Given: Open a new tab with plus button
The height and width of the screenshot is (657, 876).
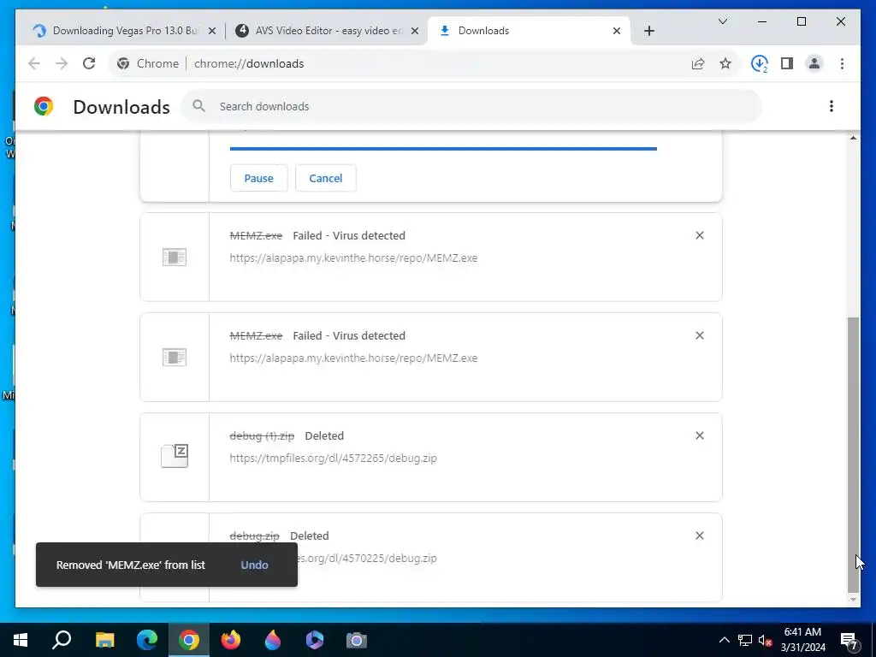Looking at the screenshot, I should pyautogui.click(x=648, y=32).
